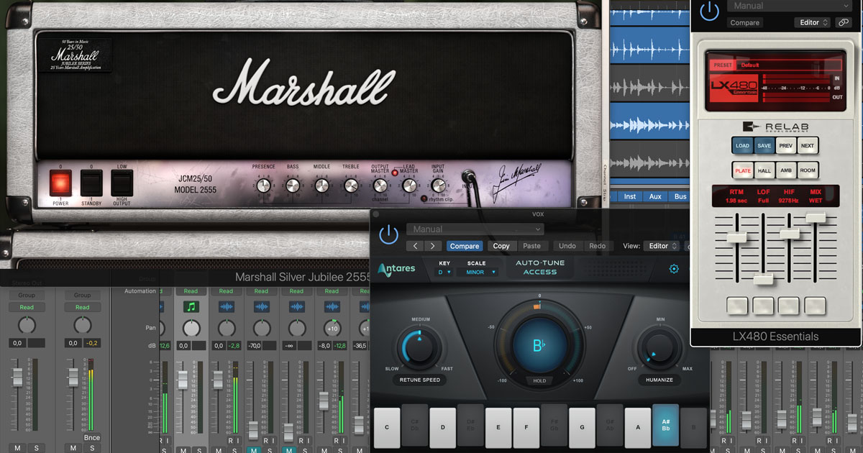The height and width of the screenshot is (453, 863).
Task: Open Group menu on the Bnce channel strip
Action: [x=83, y=295]
